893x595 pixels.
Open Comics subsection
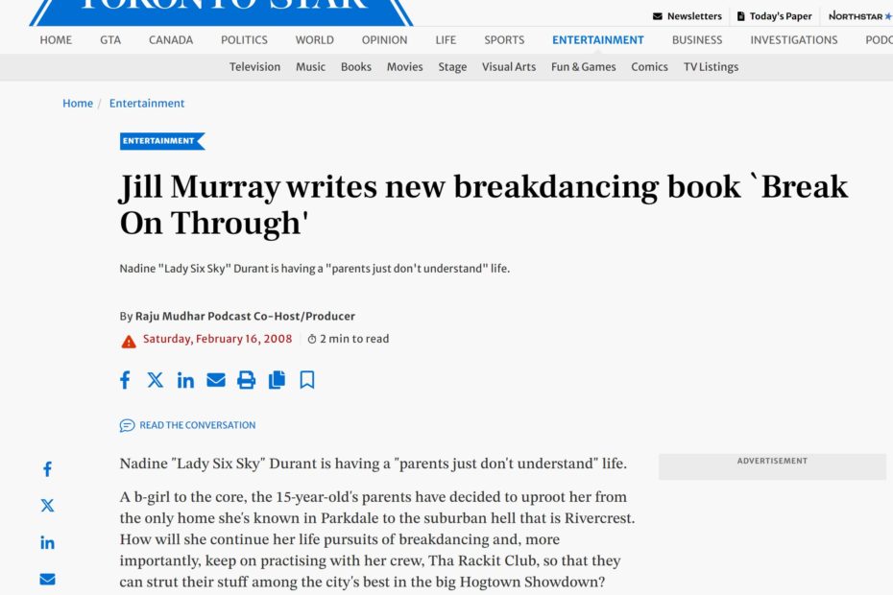[x=649, y=67]
